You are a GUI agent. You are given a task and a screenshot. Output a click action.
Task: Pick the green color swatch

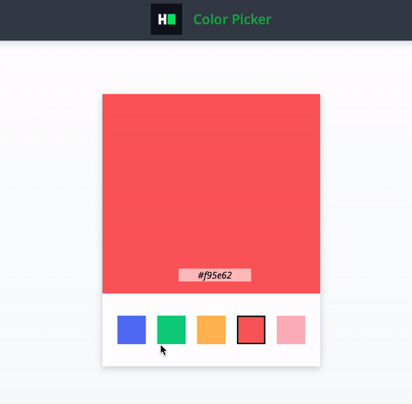point(171,330)
